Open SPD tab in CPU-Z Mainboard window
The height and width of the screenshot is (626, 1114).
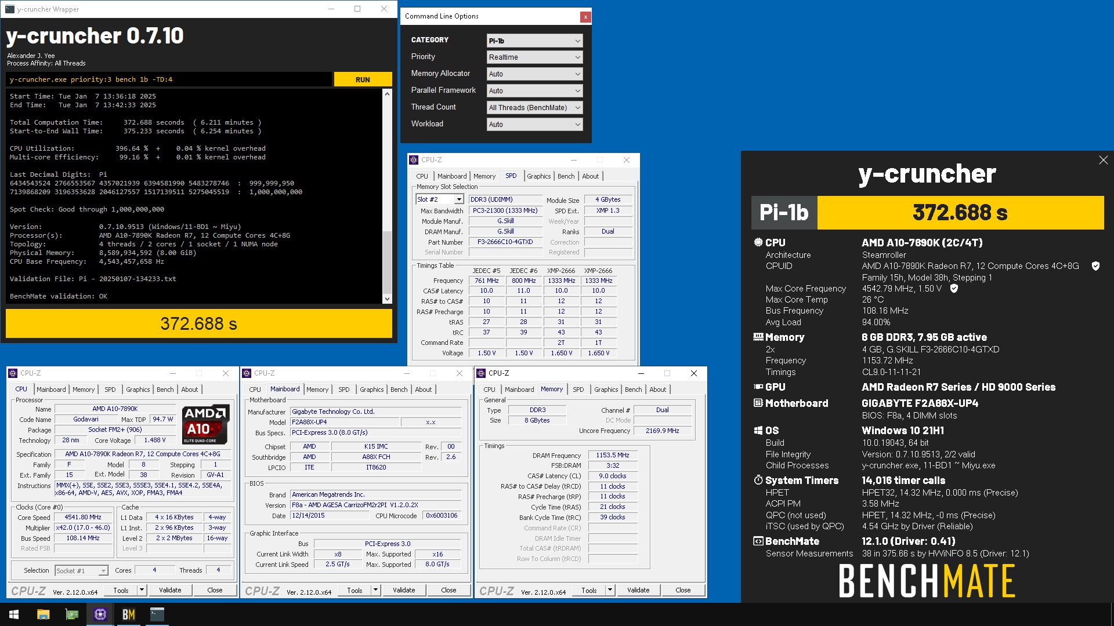(x=343, y=390)
